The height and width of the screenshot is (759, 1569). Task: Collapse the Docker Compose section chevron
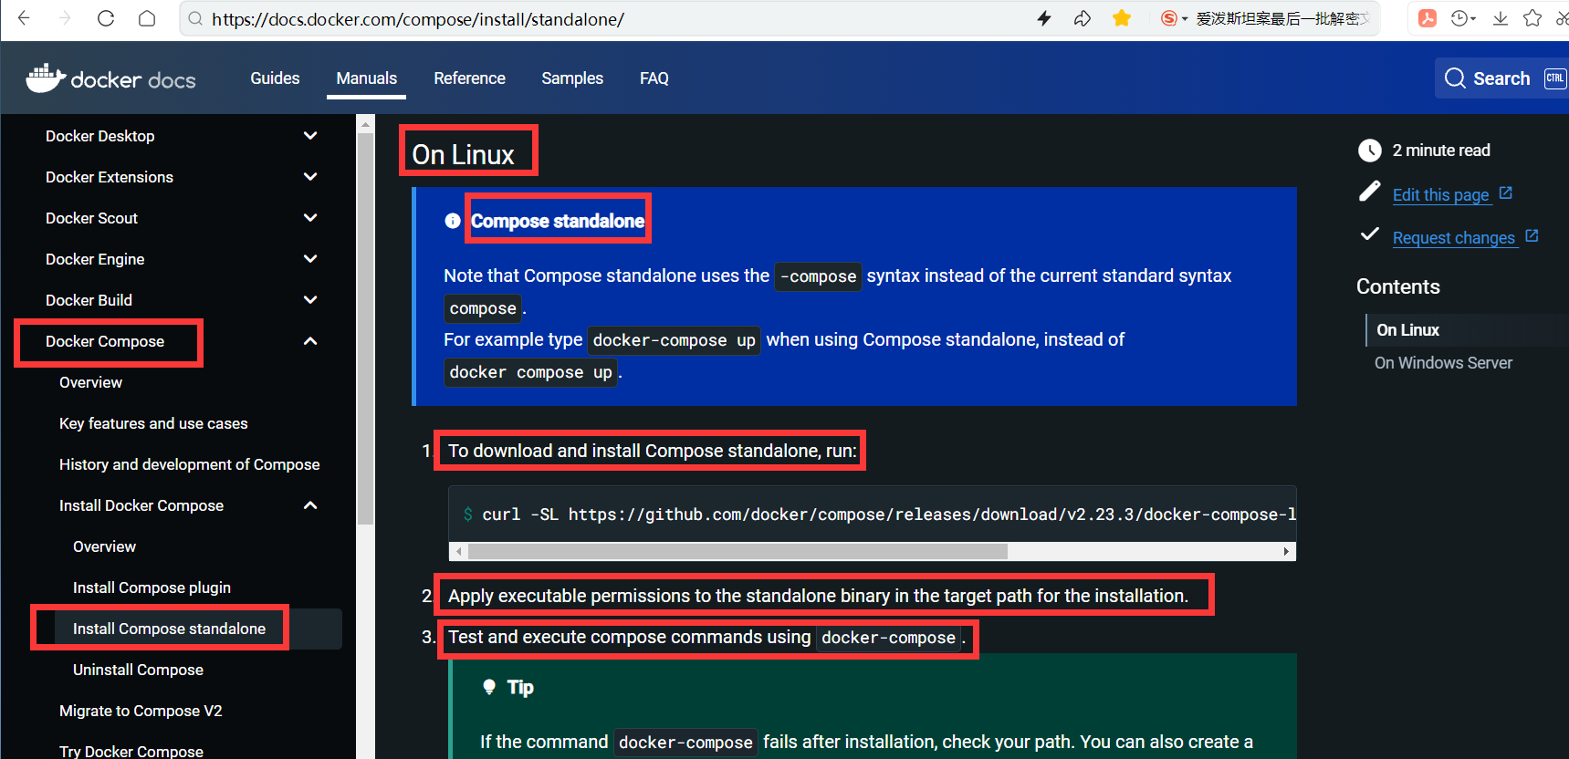310,341
